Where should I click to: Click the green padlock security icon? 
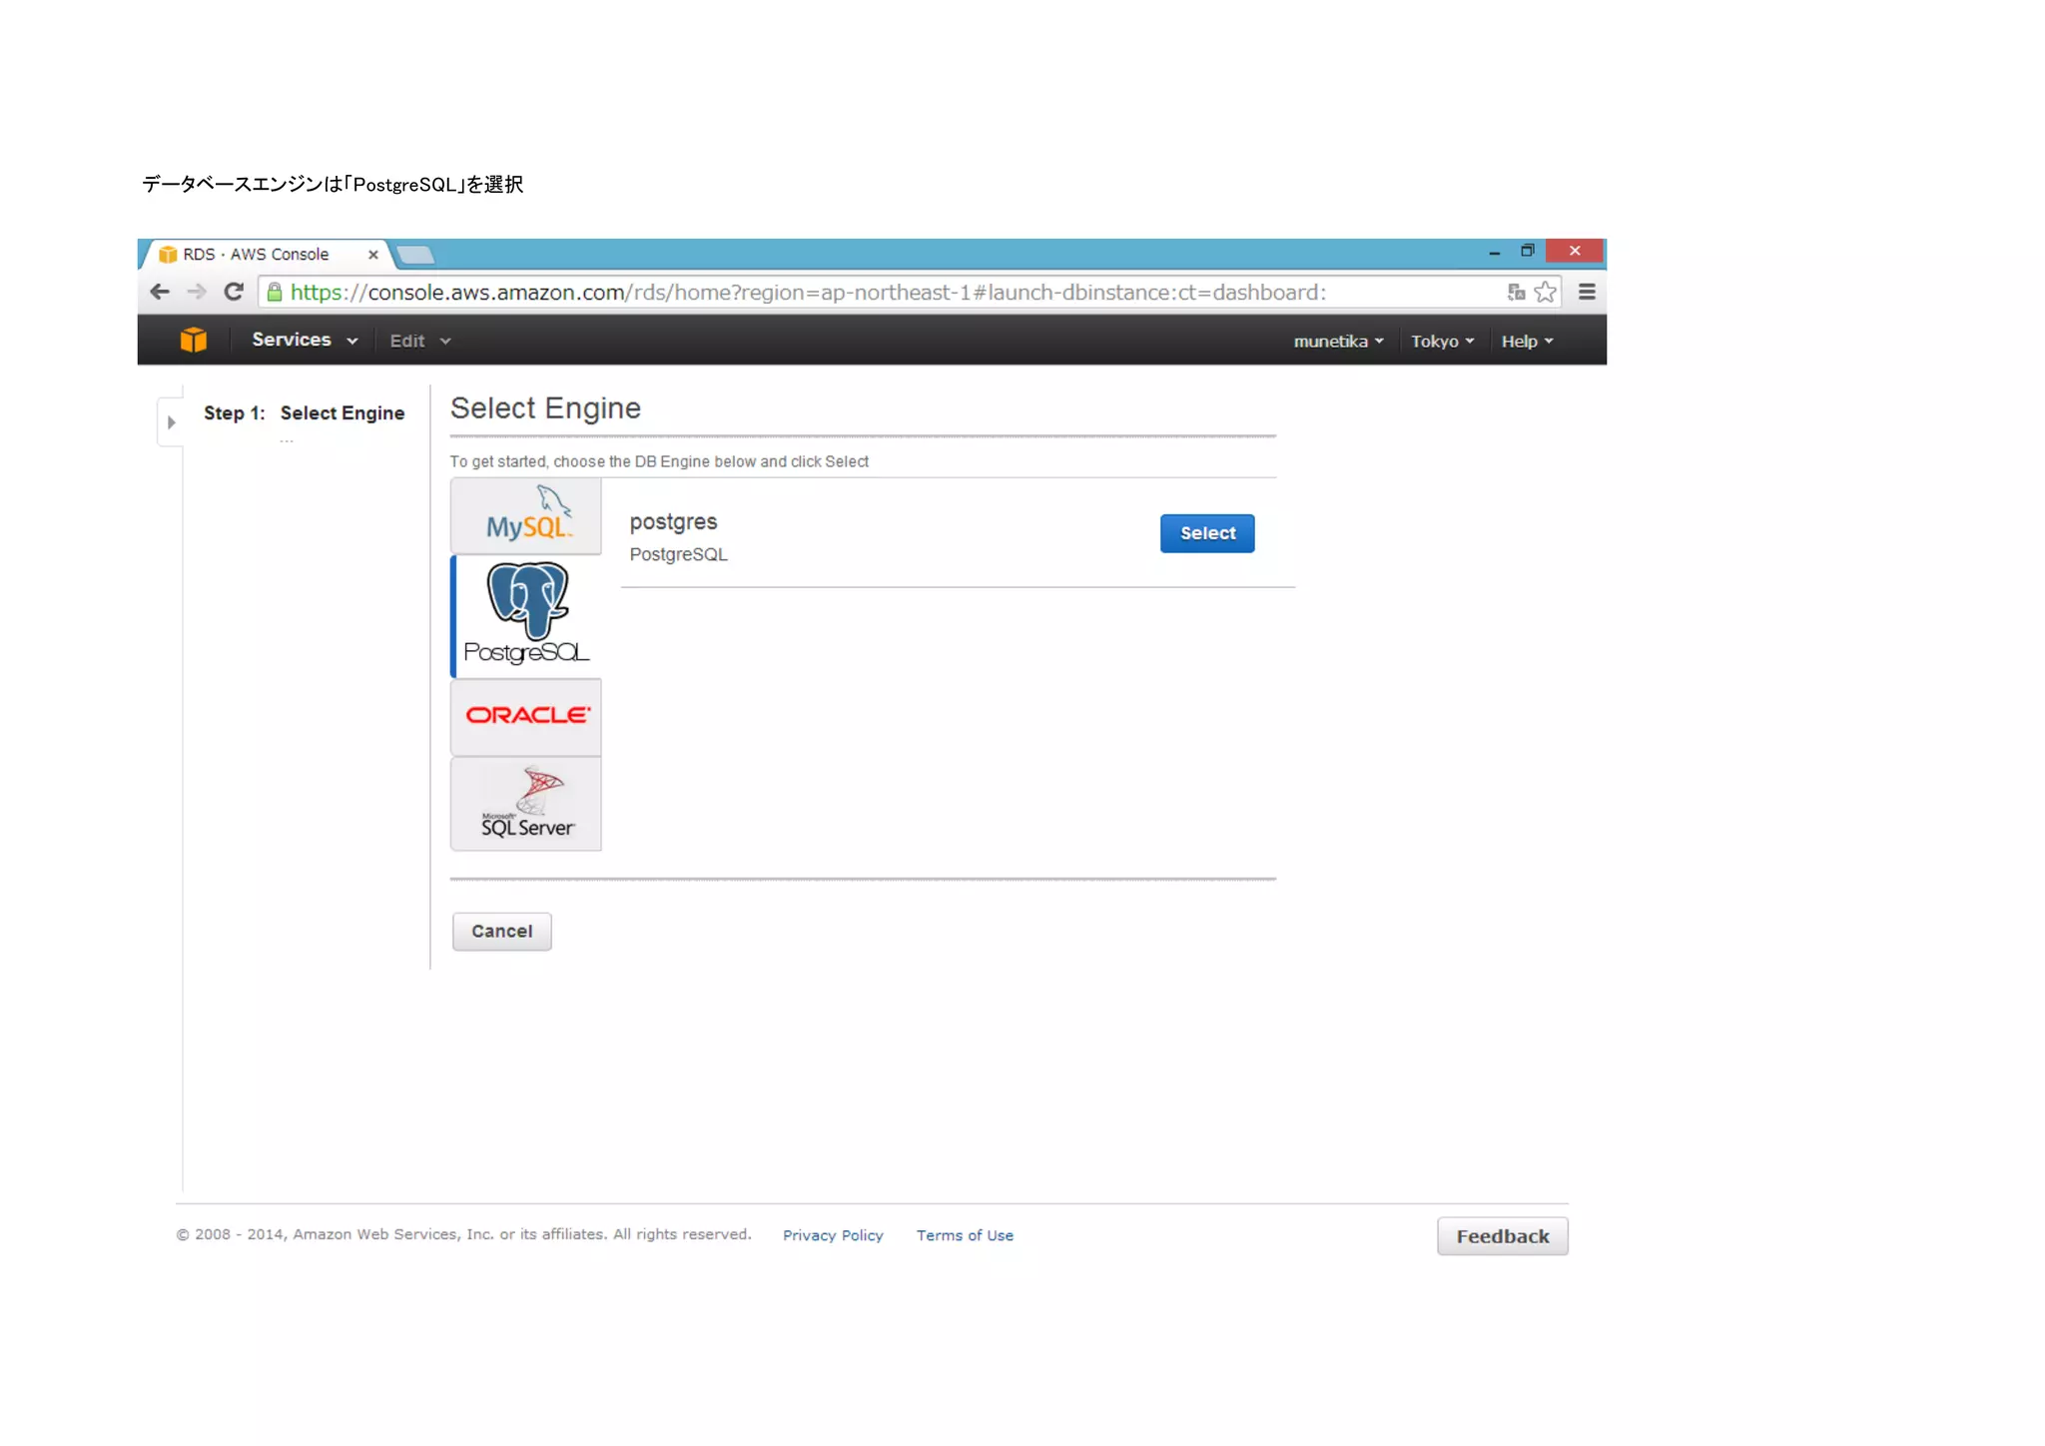[275, 292]
